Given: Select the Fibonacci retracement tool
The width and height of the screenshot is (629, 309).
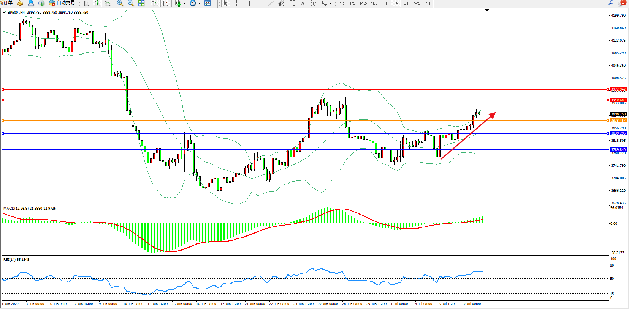Looking at the screenshot, I should tap(292, 3).
